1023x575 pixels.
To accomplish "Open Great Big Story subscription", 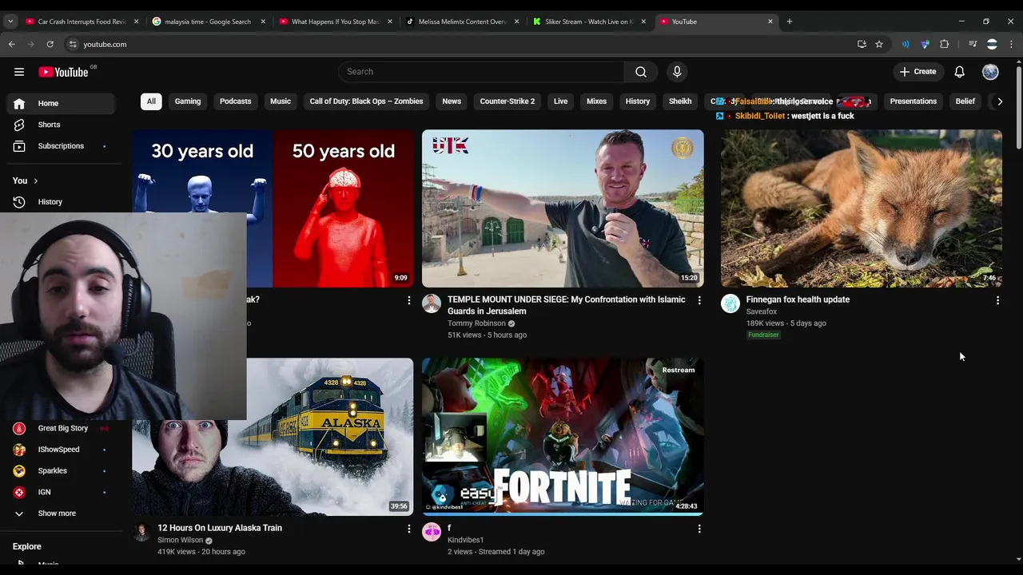I will [61, 428].
